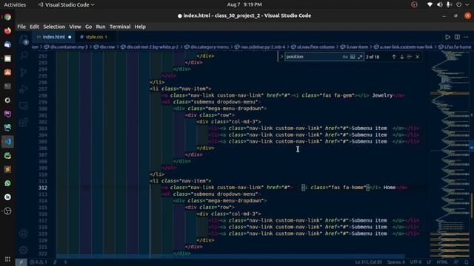This screenshot has height=266, width=474.
Task: Open the Run menu
Action: (101, 27)
